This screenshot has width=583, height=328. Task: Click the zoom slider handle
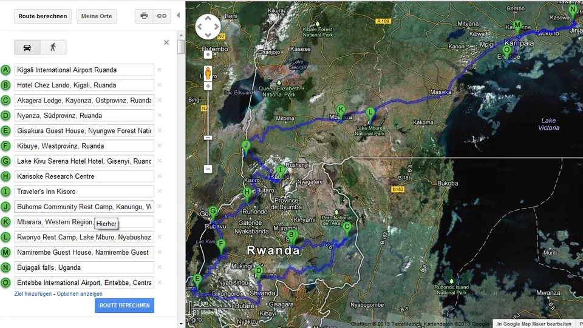coord(208,138)
